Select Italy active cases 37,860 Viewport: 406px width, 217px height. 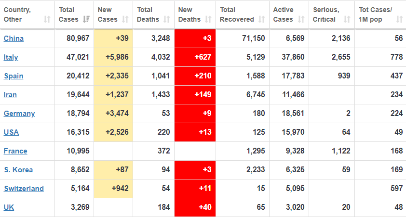(x=293, y=57)
